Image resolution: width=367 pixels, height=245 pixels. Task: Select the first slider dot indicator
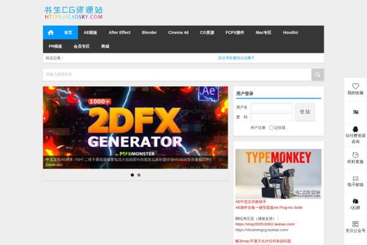pyautogui.click(x=132, y=175)
